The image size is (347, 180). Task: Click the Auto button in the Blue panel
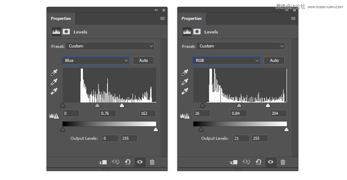tap(143, 60)
